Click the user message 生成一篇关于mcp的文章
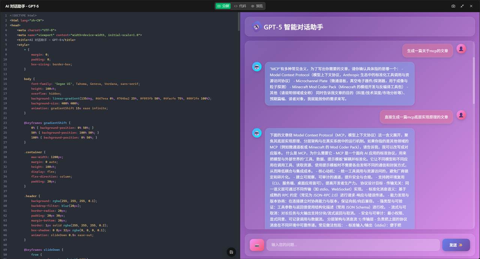This screenshot has width=480, height=259. [x=427, y=51]
